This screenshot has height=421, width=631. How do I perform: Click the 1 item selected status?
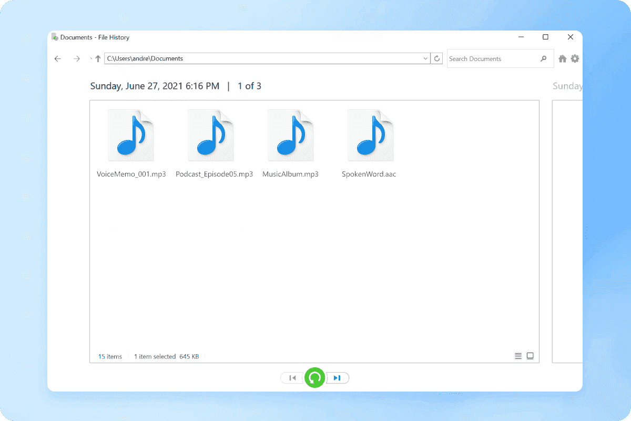click(155, 357)
